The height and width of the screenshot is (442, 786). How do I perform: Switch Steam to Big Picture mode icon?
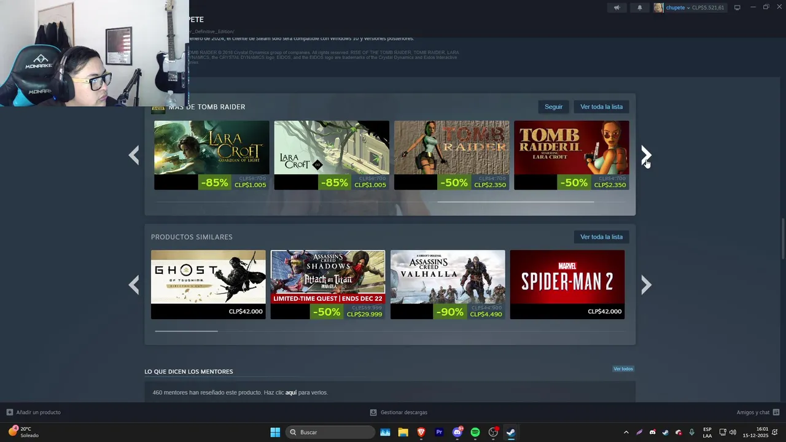tap(737, 8)
